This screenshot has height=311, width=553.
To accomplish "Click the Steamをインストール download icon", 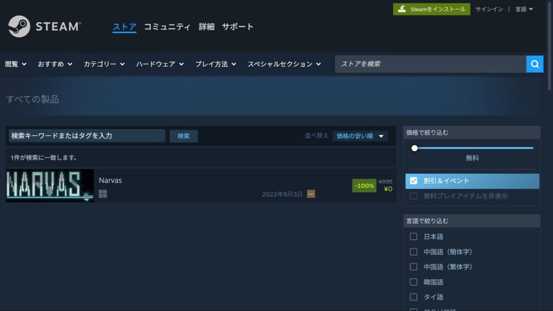I will [403, 9].
